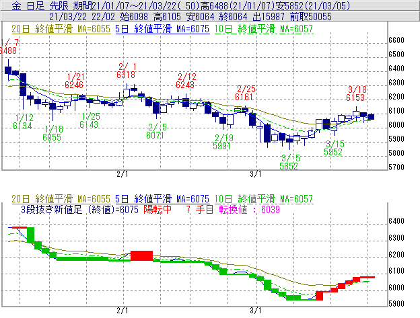420x318 pixels.
Task: Click the 3/1 date label under lower chart
Action: tap(256, 311)
